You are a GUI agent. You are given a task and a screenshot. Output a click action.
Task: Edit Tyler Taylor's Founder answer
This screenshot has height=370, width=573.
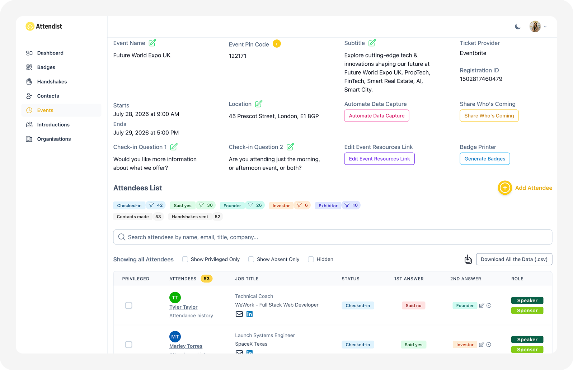(x=482, y=305)
